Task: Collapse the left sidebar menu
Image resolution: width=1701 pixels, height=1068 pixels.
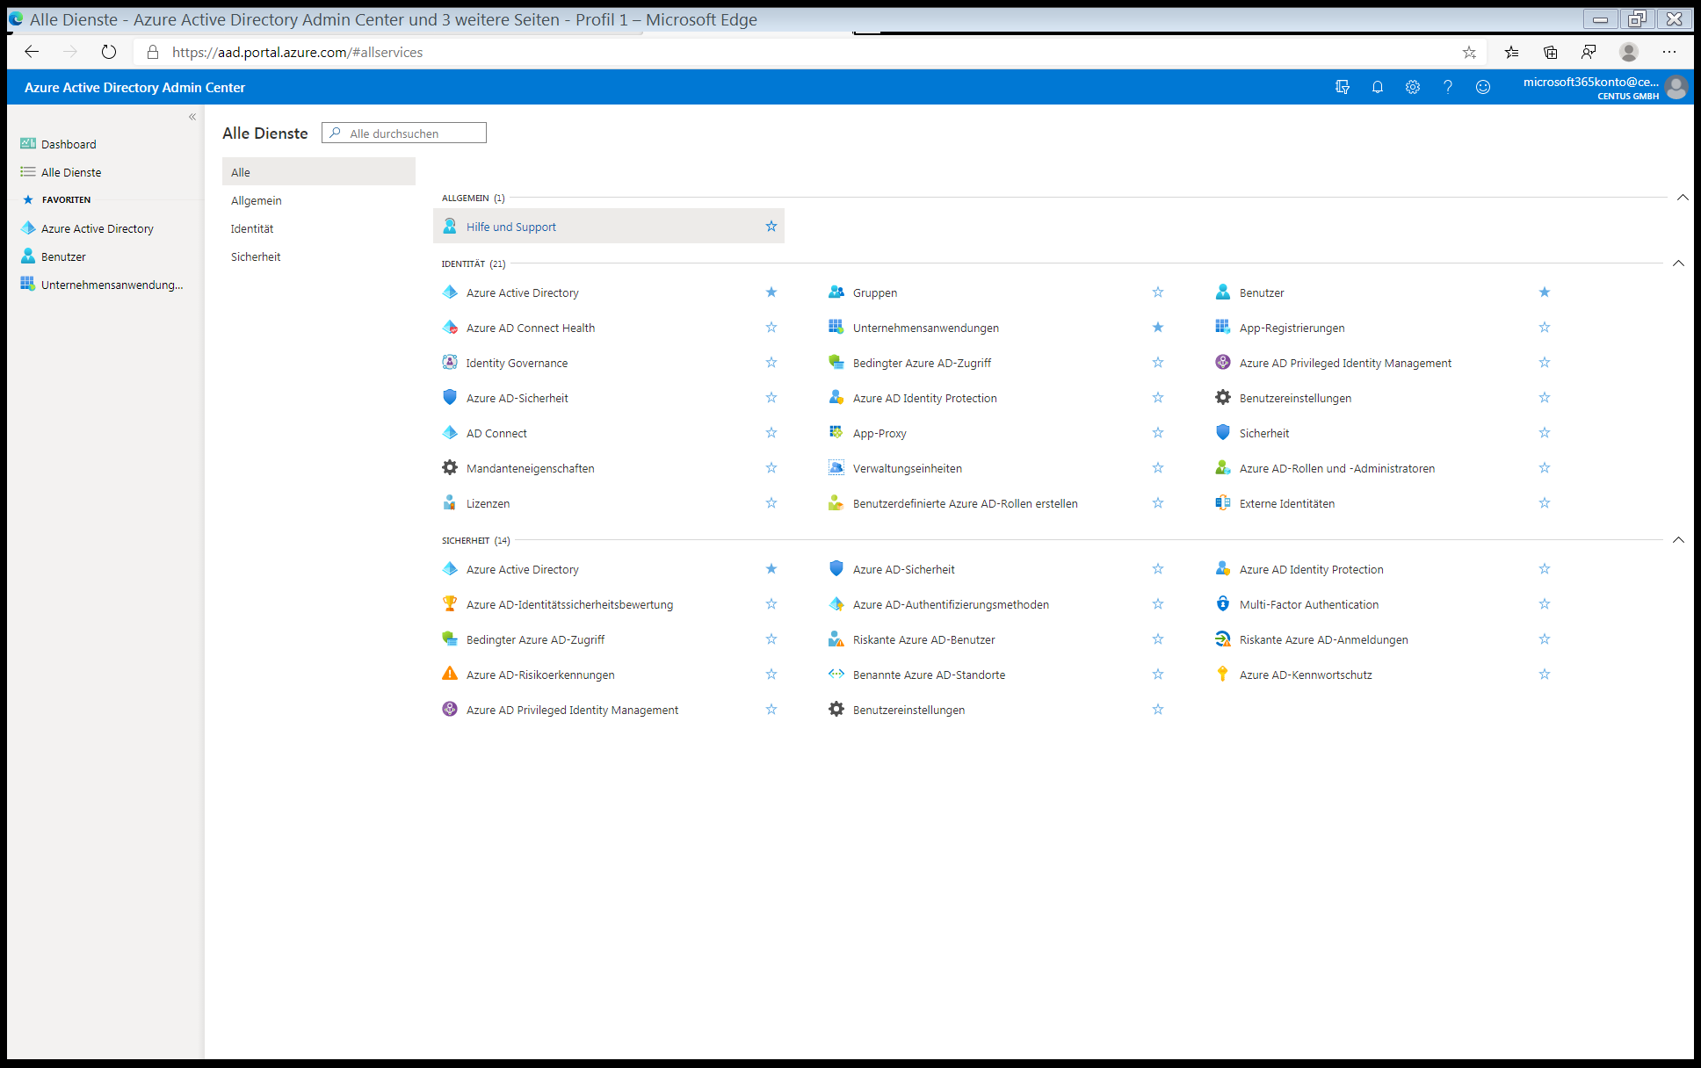Action: click(x=192, y=117)
